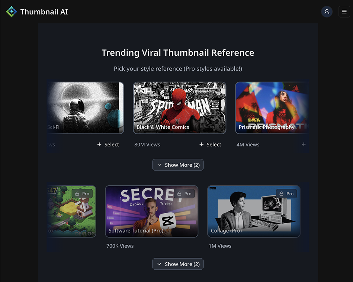Select the Black & White Comics style
The image size is (353, 282).
pos(210,145)
